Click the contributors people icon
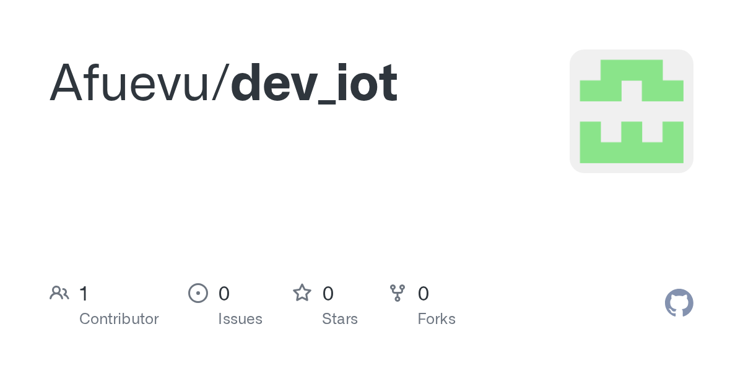The image size is (743, 371). 59,293
